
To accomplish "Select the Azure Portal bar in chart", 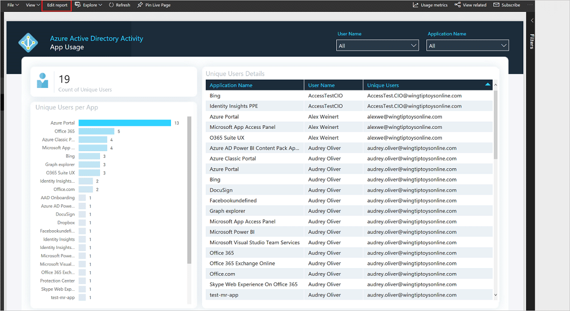I will 125,123.
